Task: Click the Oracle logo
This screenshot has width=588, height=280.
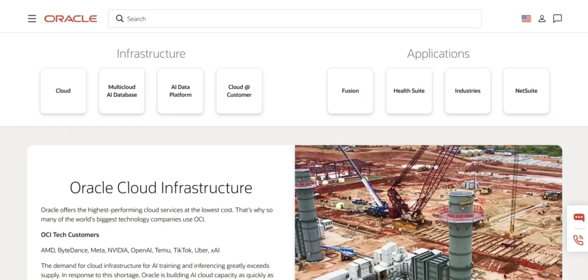Action: coord(71,19)
